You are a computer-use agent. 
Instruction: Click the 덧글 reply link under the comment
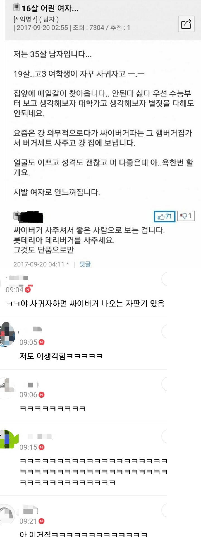[x=85, y=264]
